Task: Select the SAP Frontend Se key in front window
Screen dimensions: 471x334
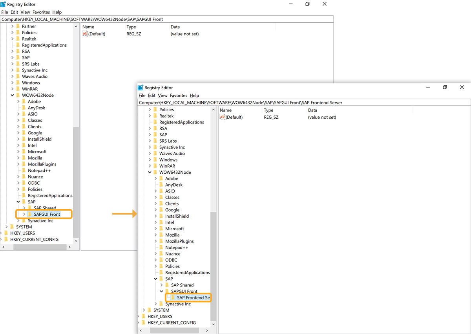Action: coord(193,297)
